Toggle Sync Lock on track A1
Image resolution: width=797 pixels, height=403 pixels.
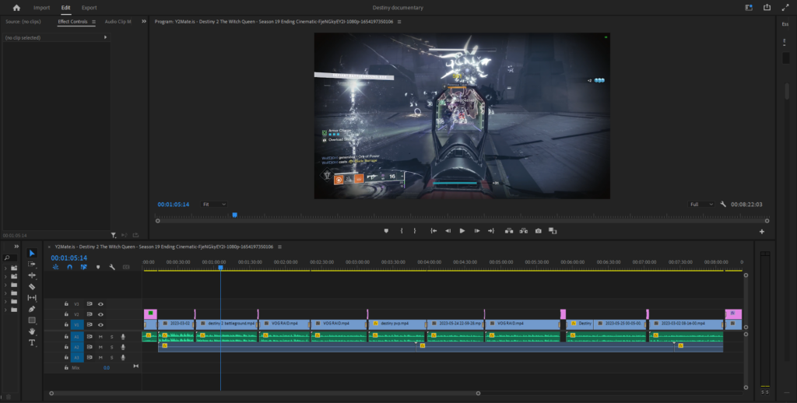90,336
